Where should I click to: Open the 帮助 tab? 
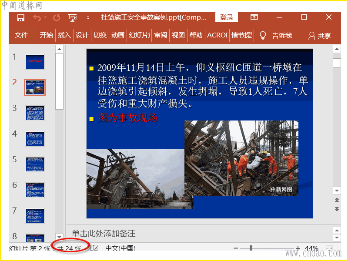pos(196,35)
